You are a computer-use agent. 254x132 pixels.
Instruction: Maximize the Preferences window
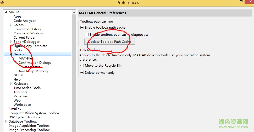pos(241,2)
